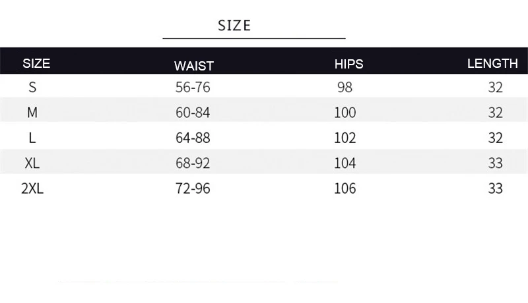Click hips value 98
528x303 pixels.
tap(345, 88)
